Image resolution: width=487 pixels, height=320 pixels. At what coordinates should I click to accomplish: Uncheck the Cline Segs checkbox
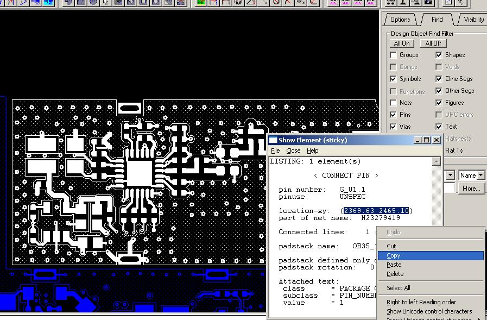pyautogui.click(x=439, y=79)
